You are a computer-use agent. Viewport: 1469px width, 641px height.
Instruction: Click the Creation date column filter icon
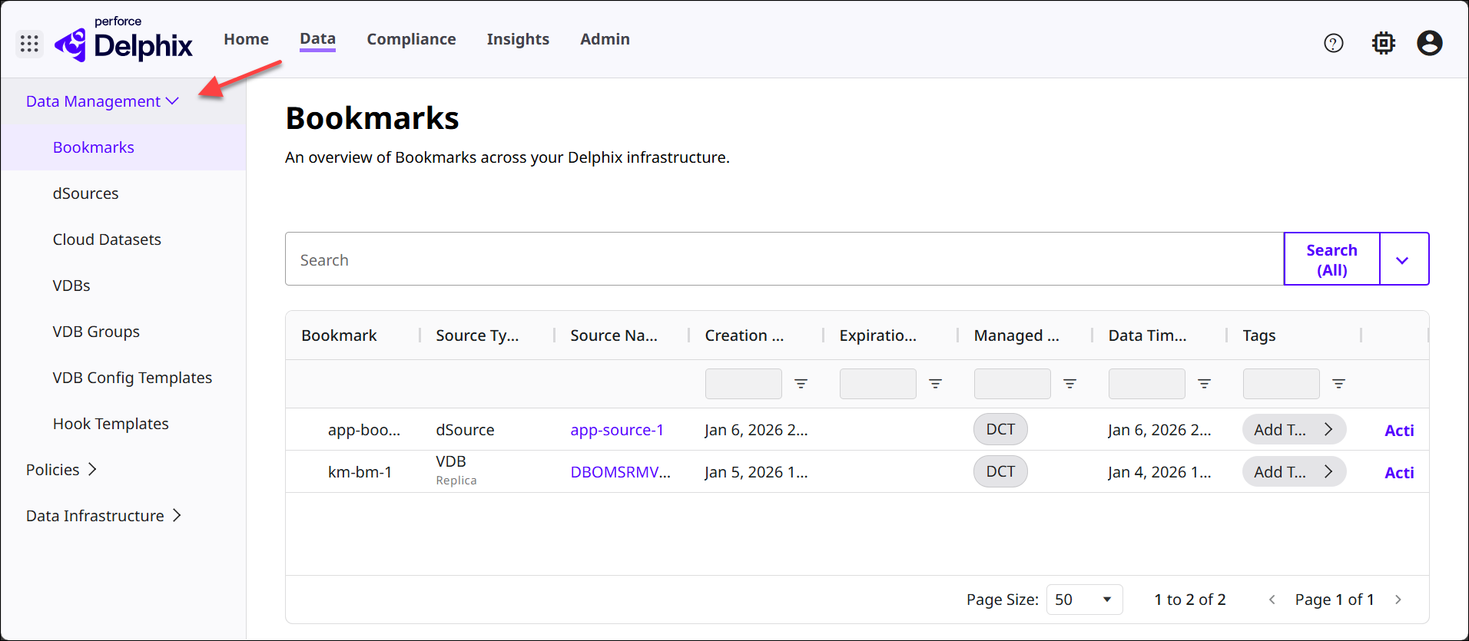tap(801, 384)
